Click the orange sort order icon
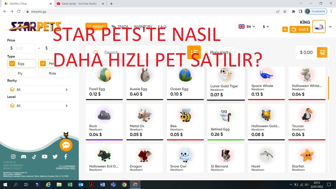336x189 pixels. coord(194,52)
